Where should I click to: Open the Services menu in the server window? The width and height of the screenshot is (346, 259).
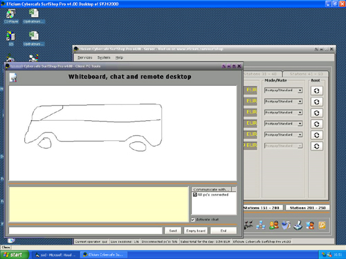point(84,57)
